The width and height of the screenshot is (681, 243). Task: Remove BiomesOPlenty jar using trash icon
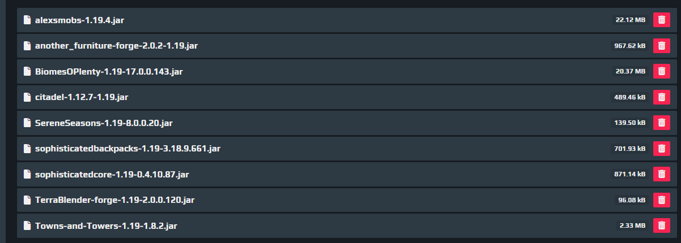661,71
